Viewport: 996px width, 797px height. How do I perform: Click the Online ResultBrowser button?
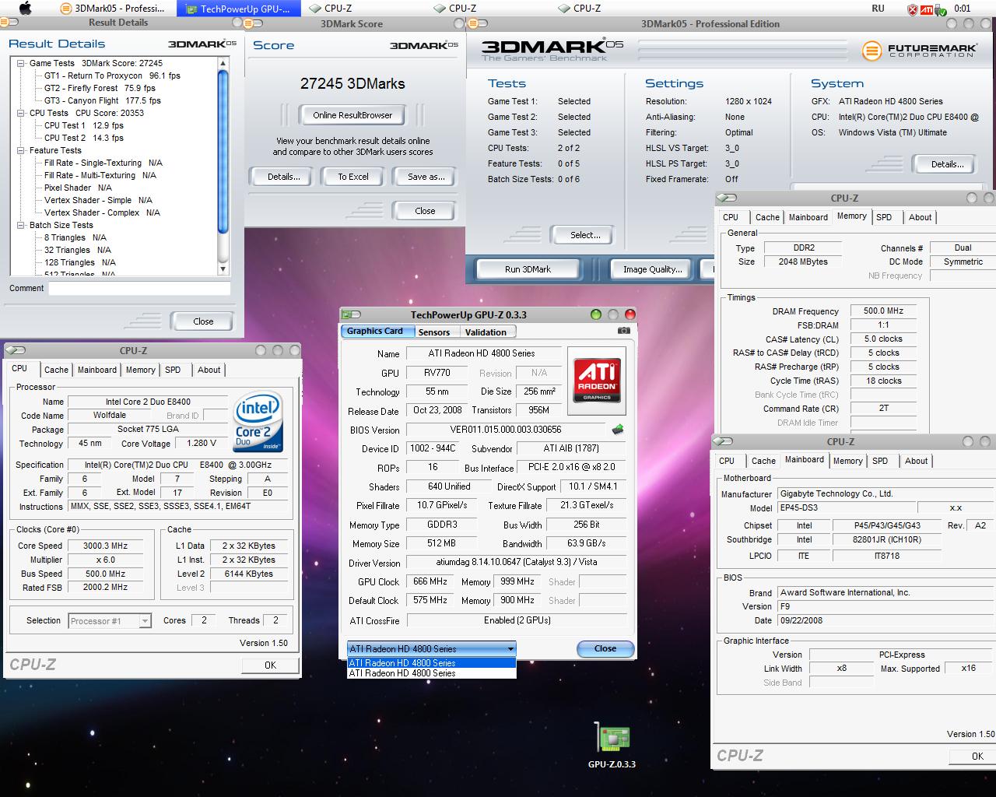[352, 115]
